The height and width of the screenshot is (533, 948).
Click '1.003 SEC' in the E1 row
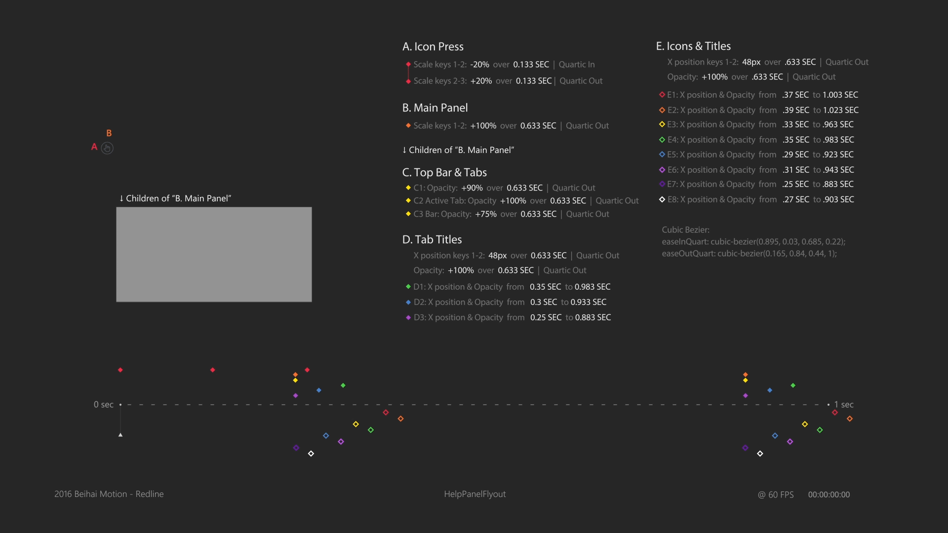pos(840,95)
